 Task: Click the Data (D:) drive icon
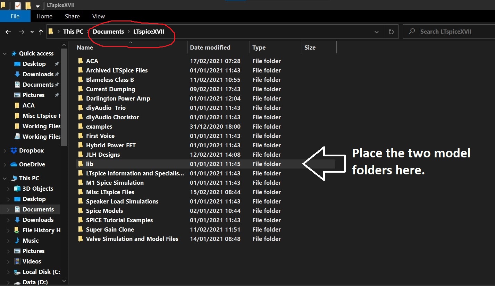17,283
